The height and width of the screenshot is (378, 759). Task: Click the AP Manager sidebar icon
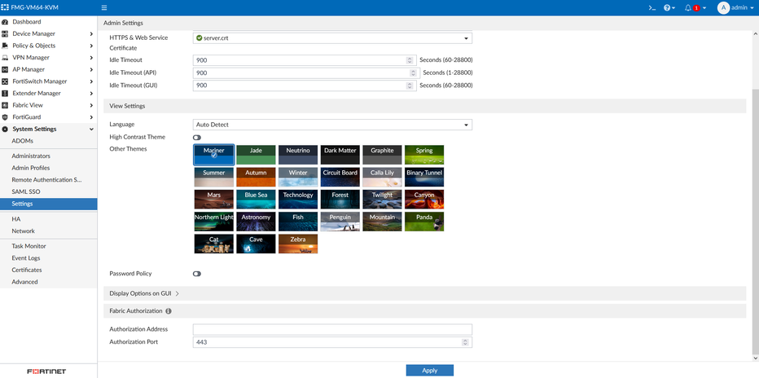5,69
